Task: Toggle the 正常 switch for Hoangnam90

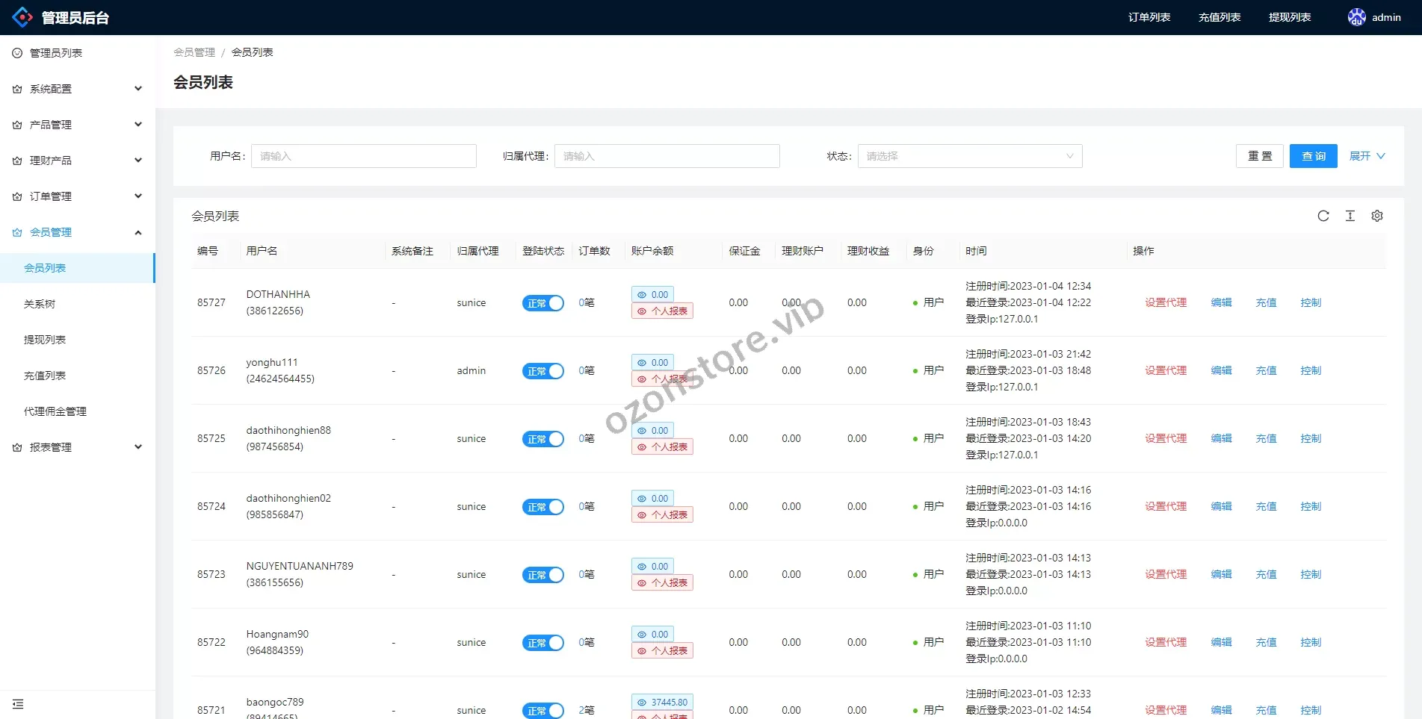Action: point(543,642)
